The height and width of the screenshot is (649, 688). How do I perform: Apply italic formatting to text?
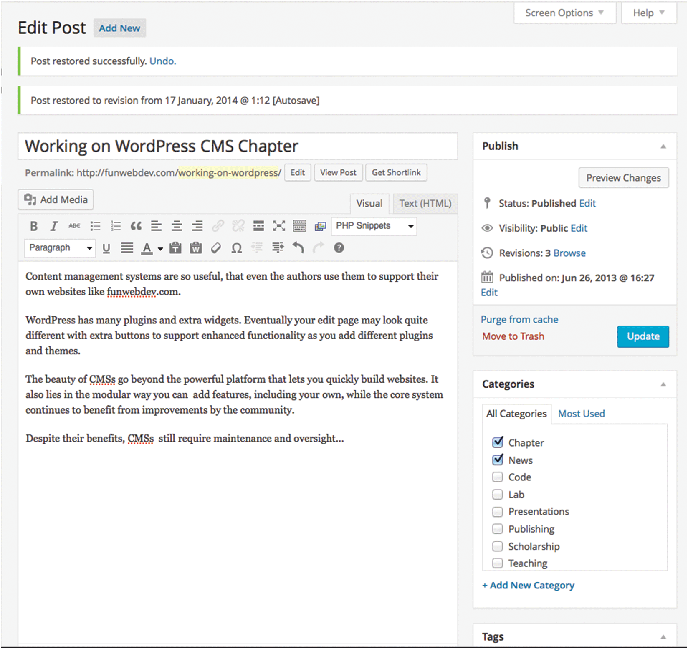(54, 226)
